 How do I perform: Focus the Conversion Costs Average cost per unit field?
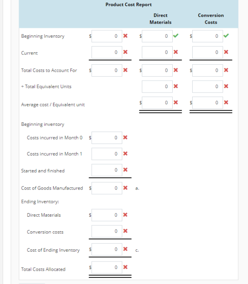click(x=207, y=103)
